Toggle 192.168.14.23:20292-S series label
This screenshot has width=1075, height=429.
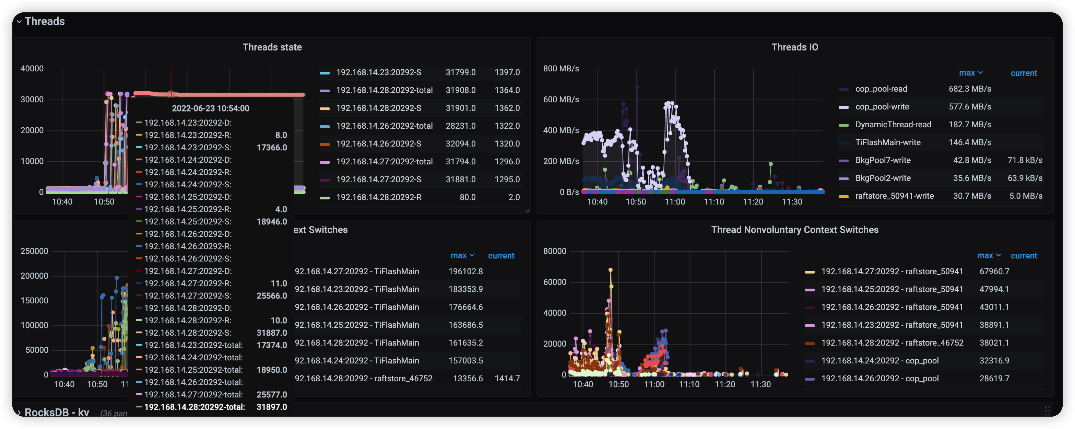[378, 72]
